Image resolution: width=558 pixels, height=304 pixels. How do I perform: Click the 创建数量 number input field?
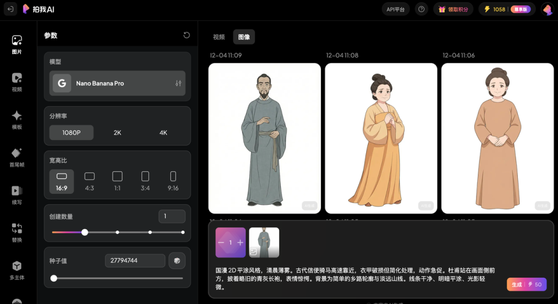172,216
